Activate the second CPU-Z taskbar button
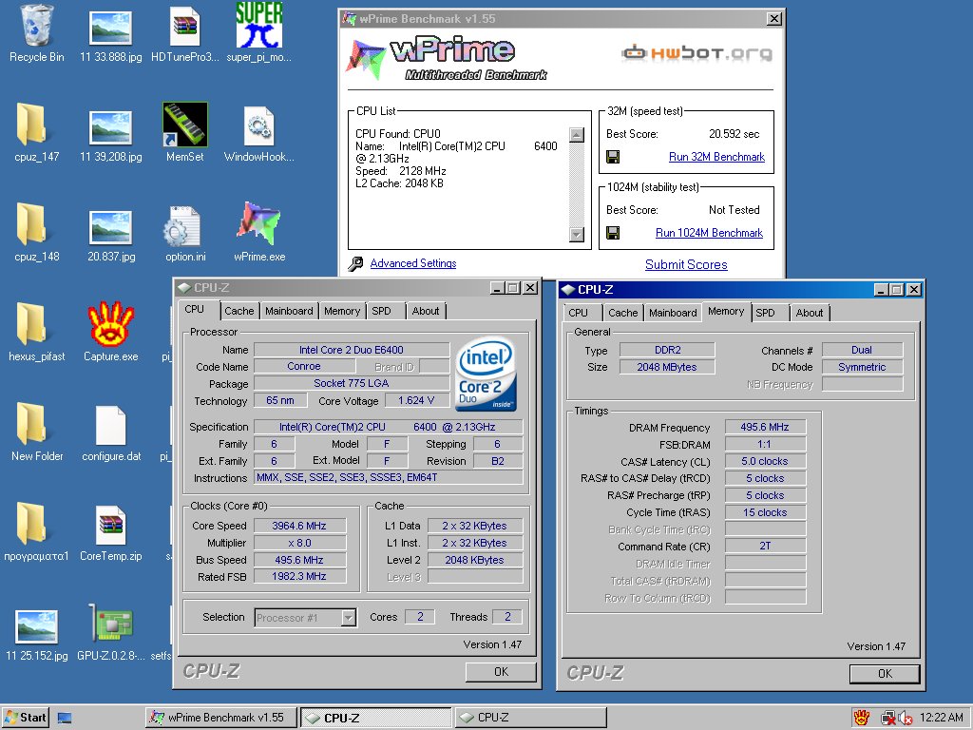The width and height of the screenshot is (973, 730). (x=530, y=719)
